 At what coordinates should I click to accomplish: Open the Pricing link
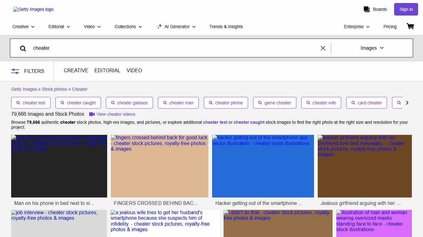[390, 27]
